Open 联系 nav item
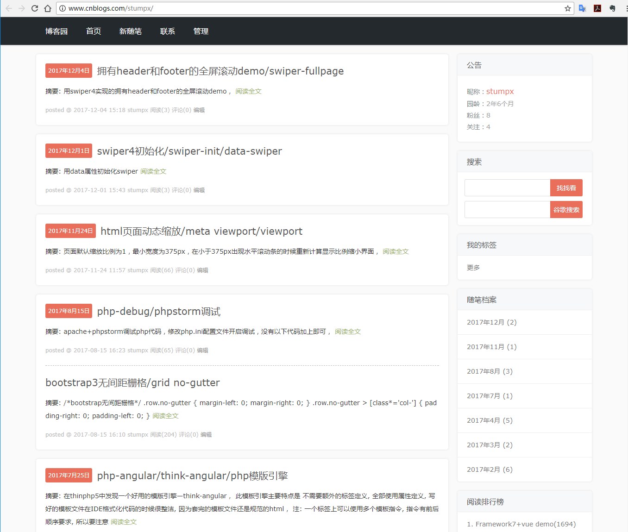The height and width of the screenshot is (532, 628). tap(168, 31)
